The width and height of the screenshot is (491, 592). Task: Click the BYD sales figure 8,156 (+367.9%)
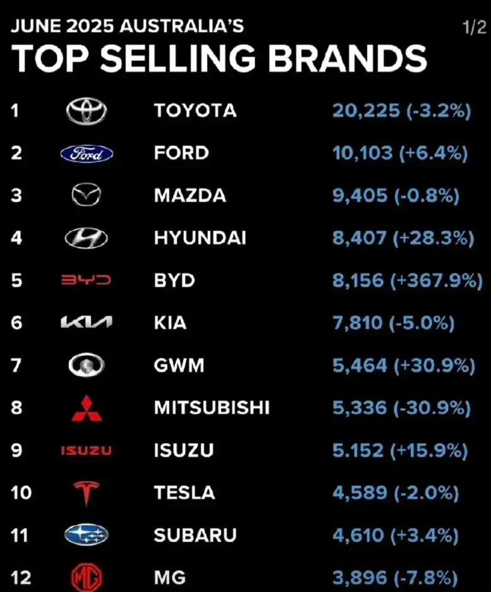pos(408,281)
